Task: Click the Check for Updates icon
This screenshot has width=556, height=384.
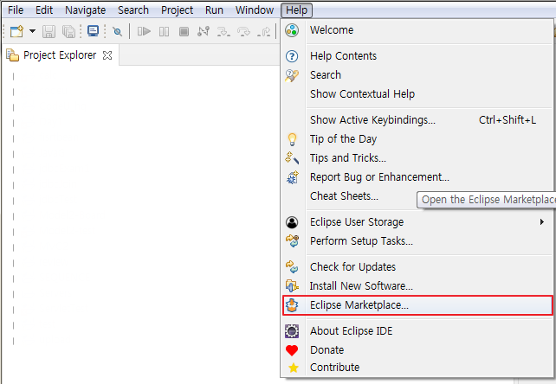Action: (x=292, y=267)
